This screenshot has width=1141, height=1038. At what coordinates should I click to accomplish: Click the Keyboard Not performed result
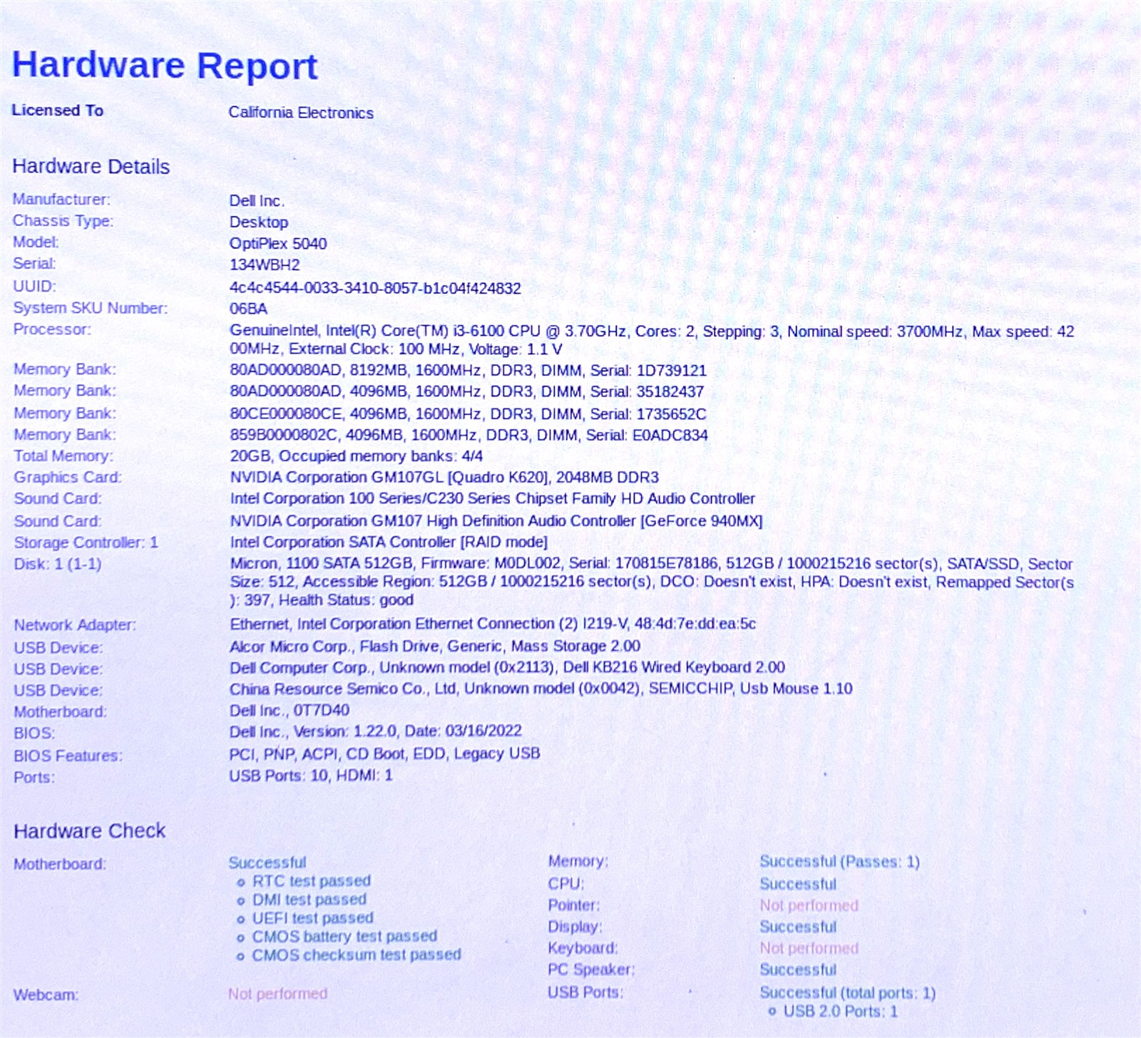[809, 948]
